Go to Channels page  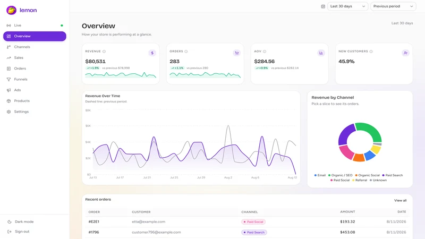click(35, 47)
